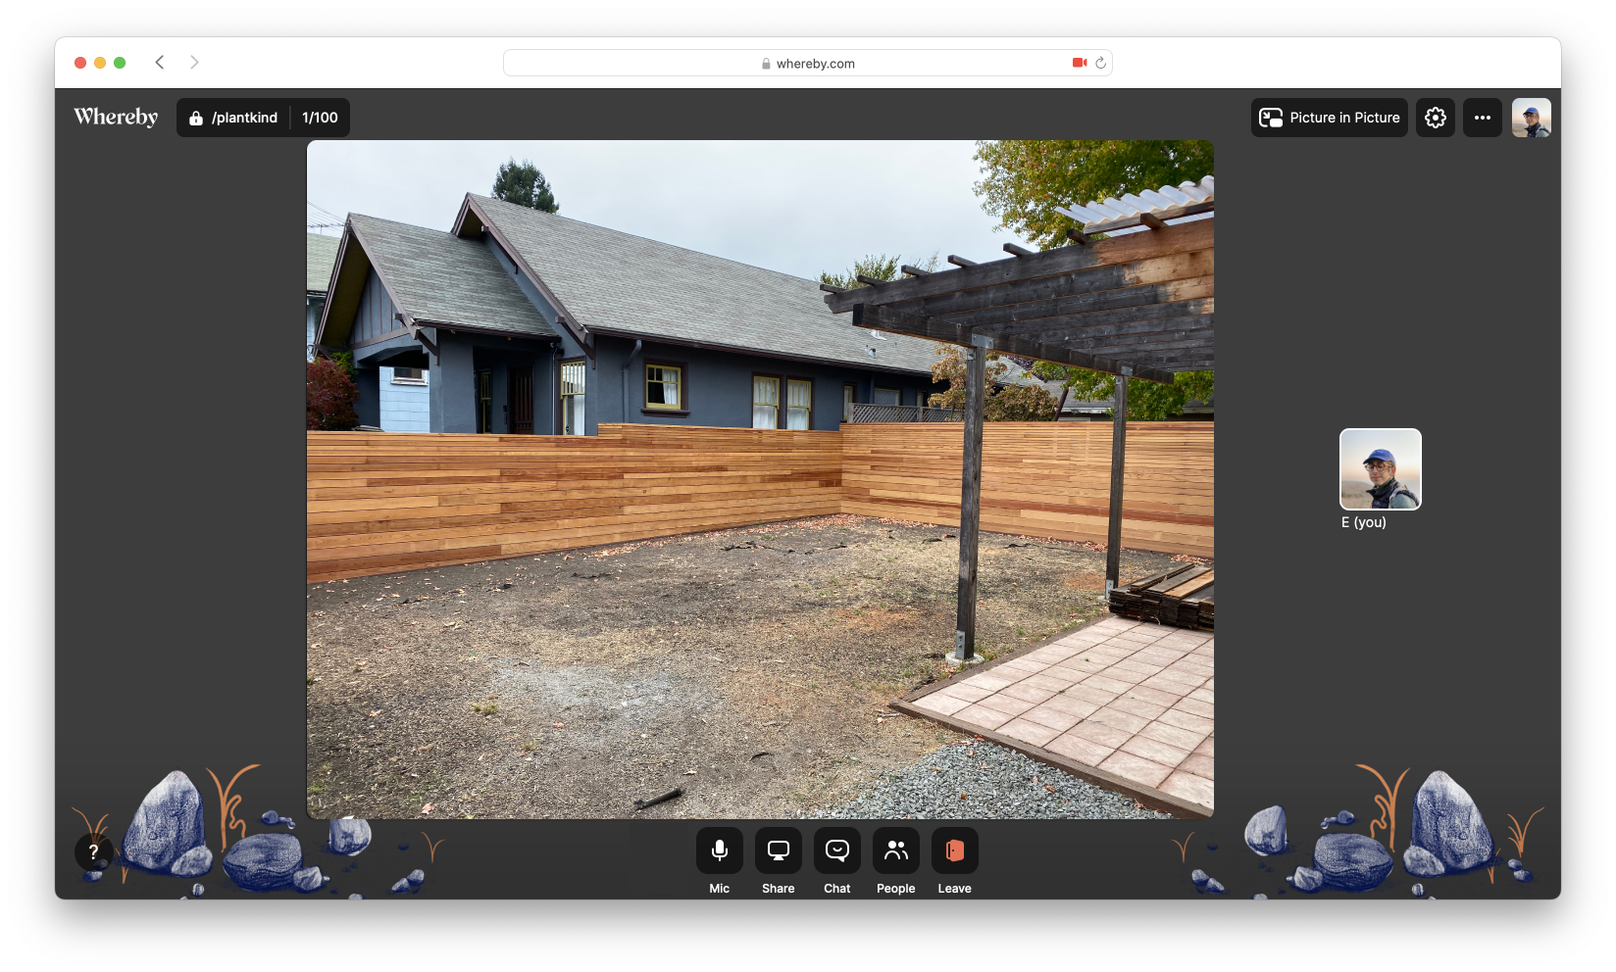Go back with browser back arrow

[160, 63]
